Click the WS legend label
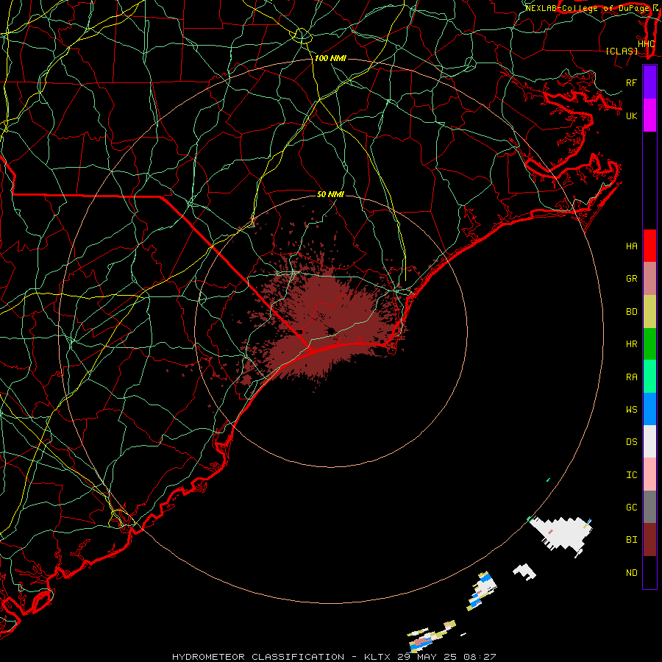662x662 pixels. 631,410
